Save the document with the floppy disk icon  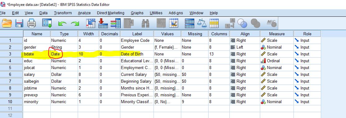tap(19, 23)
